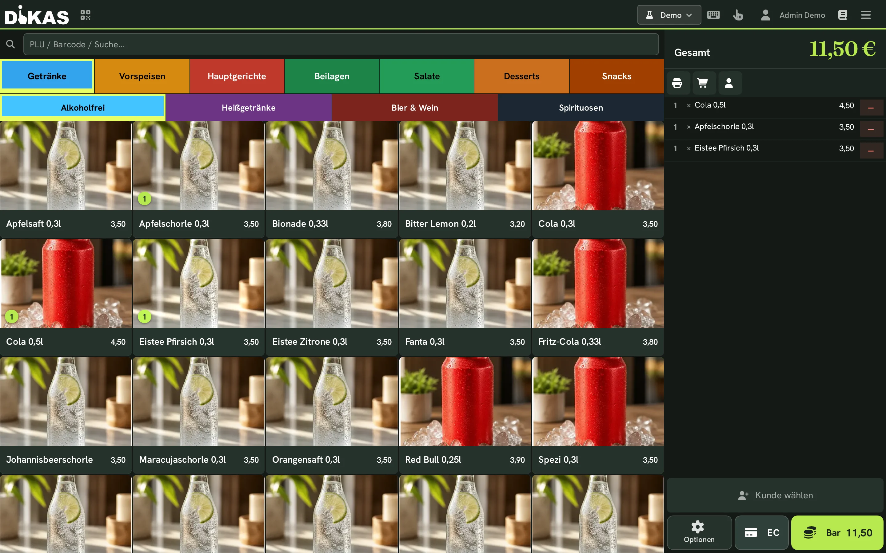The width and height of the screenshot is (886, 553).
Task: Remove Apfelschorle 0,3l with minus button
Action: (871, 129)
